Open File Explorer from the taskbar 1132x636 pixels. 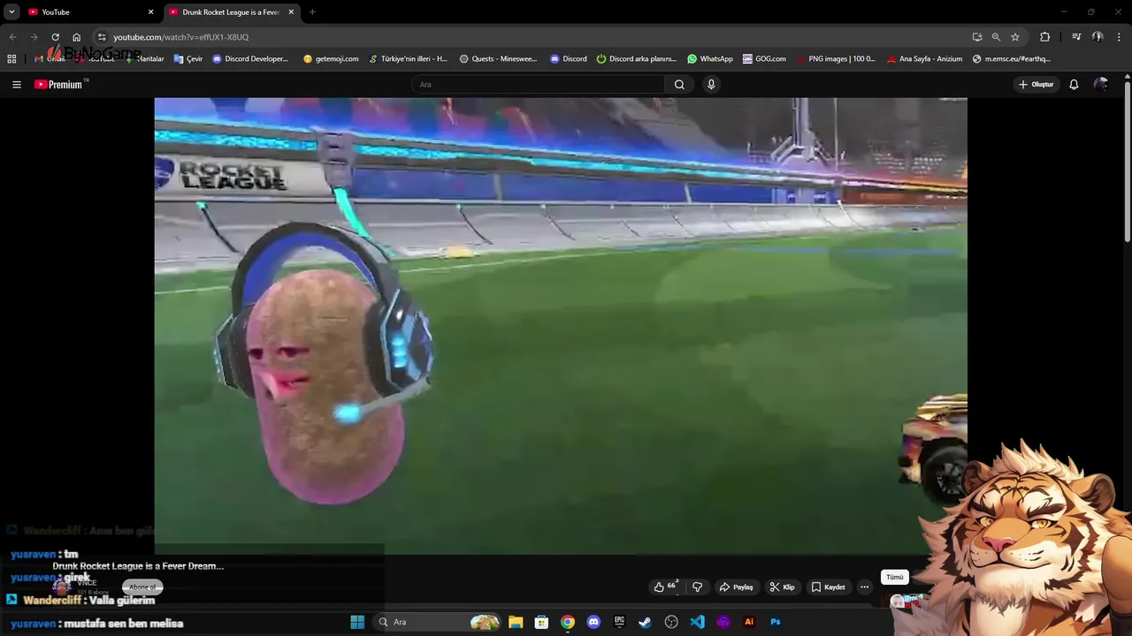[516, 622]
